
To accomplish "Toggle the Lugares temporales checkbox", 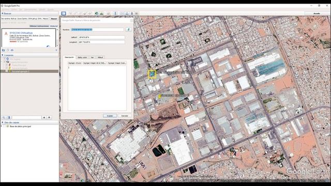I will coord(5,62).
